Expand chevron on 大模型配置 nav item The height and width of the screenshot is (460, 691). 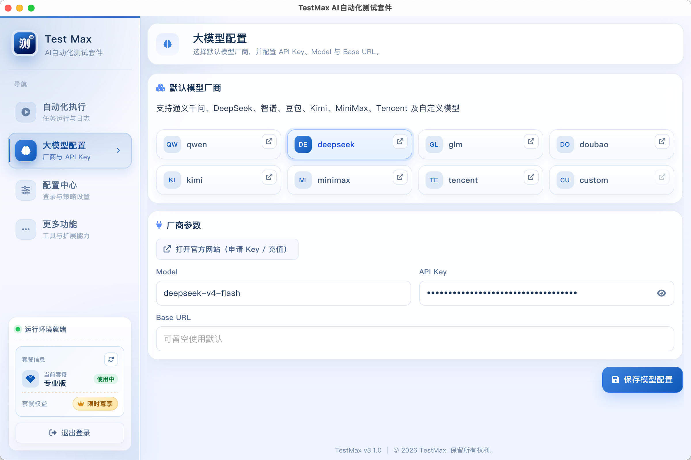click(118, 150)
